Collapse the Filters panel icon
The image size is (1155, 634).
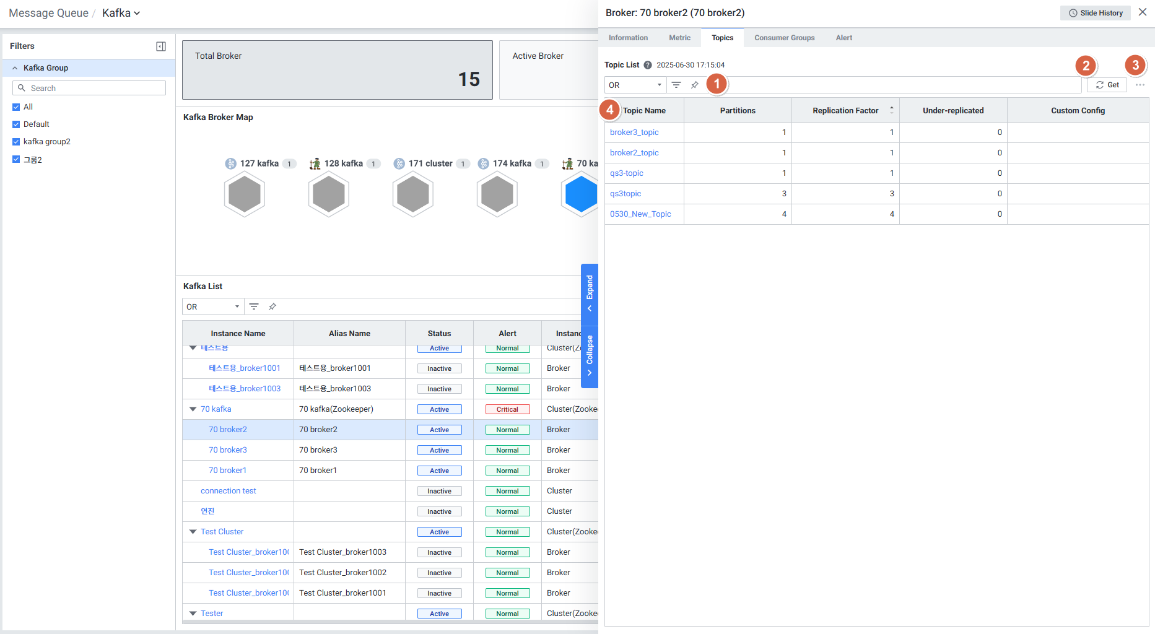[161, 46]
